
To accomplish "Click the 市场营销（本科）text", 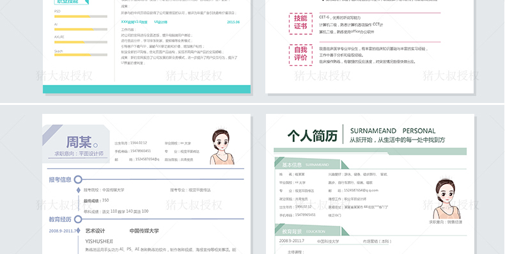I will click(x=377, y=241).
